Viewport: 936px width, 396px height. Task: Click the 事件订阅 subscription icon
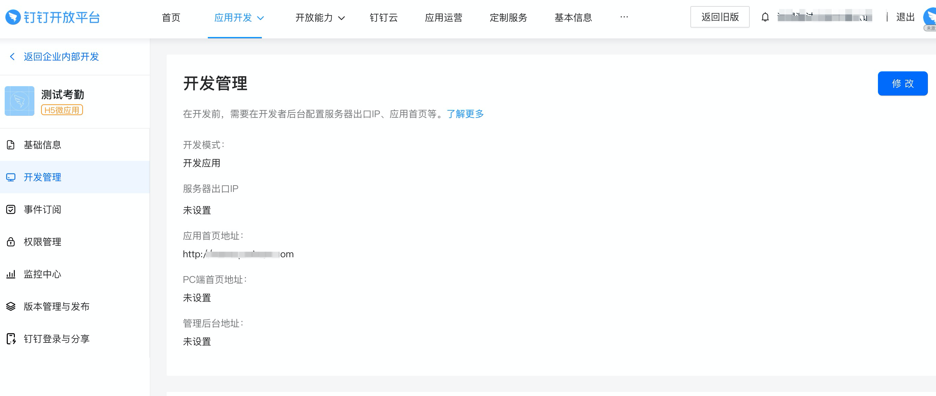[11, 209]
